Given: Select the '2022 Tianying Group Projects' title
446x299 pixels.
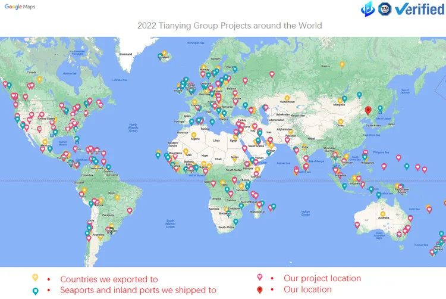Looking at the screenshot, I should click(x=230, y=26).
